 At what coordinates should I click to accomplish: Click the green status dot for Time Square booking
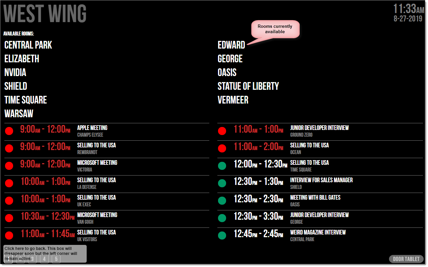coord(222,166)
